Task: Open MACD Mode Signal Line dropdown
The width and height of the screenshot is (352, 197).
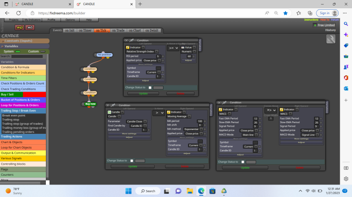Action: click(310, 135)
